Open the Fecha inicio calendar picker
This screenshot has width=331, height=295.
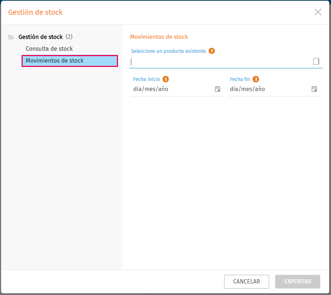(218, 89)
